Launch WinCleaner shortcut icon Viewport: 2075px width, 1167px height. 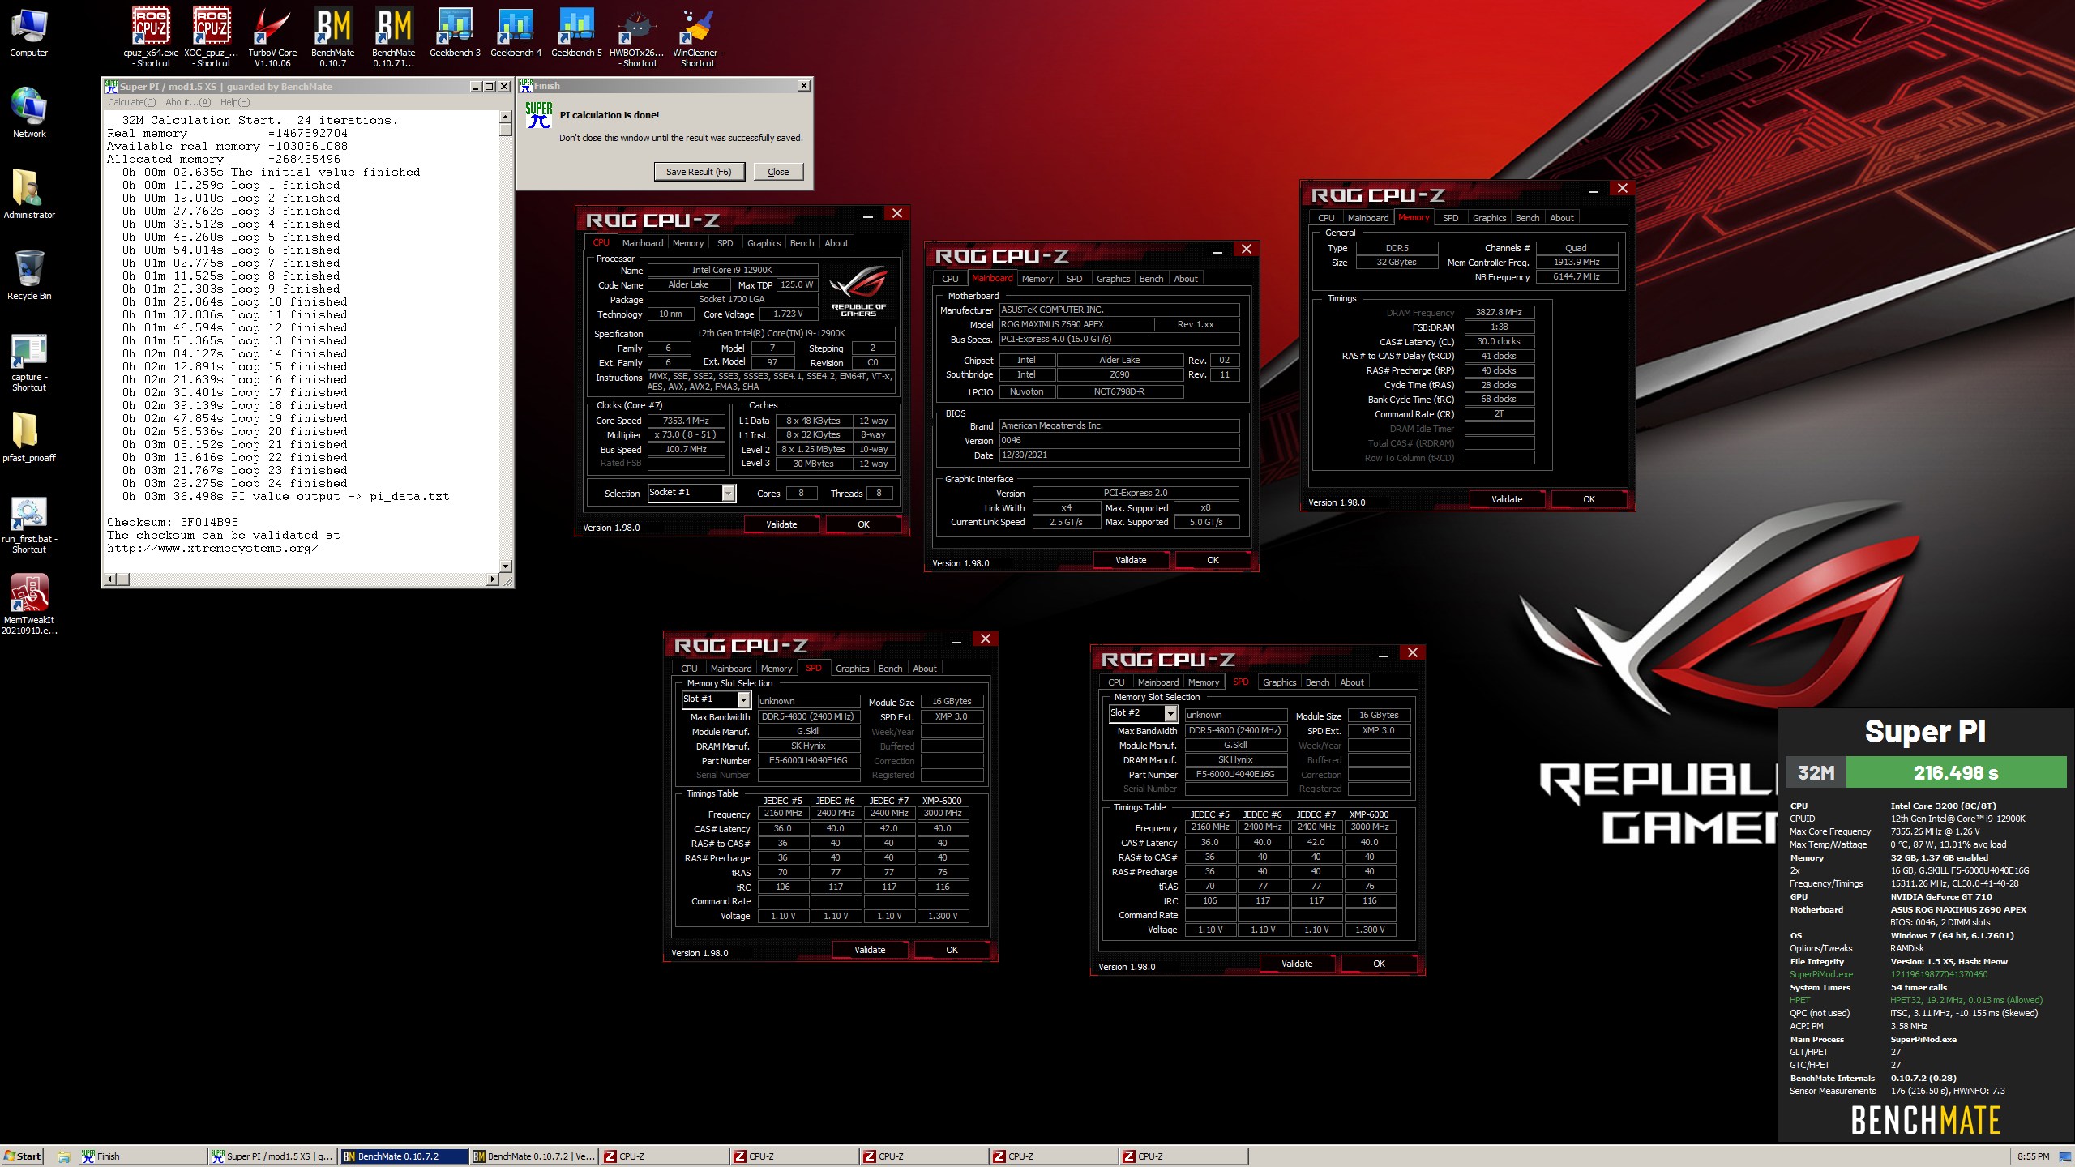point(698,37)
